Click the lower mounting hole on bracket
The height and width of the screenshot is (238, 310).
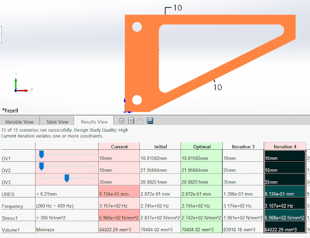[137, 100]
